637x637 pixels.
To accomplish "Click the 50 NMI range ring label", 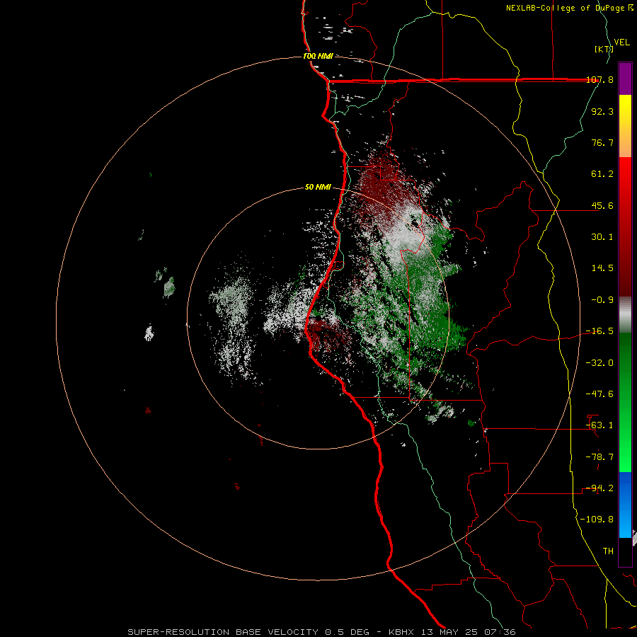I will 318,188.
